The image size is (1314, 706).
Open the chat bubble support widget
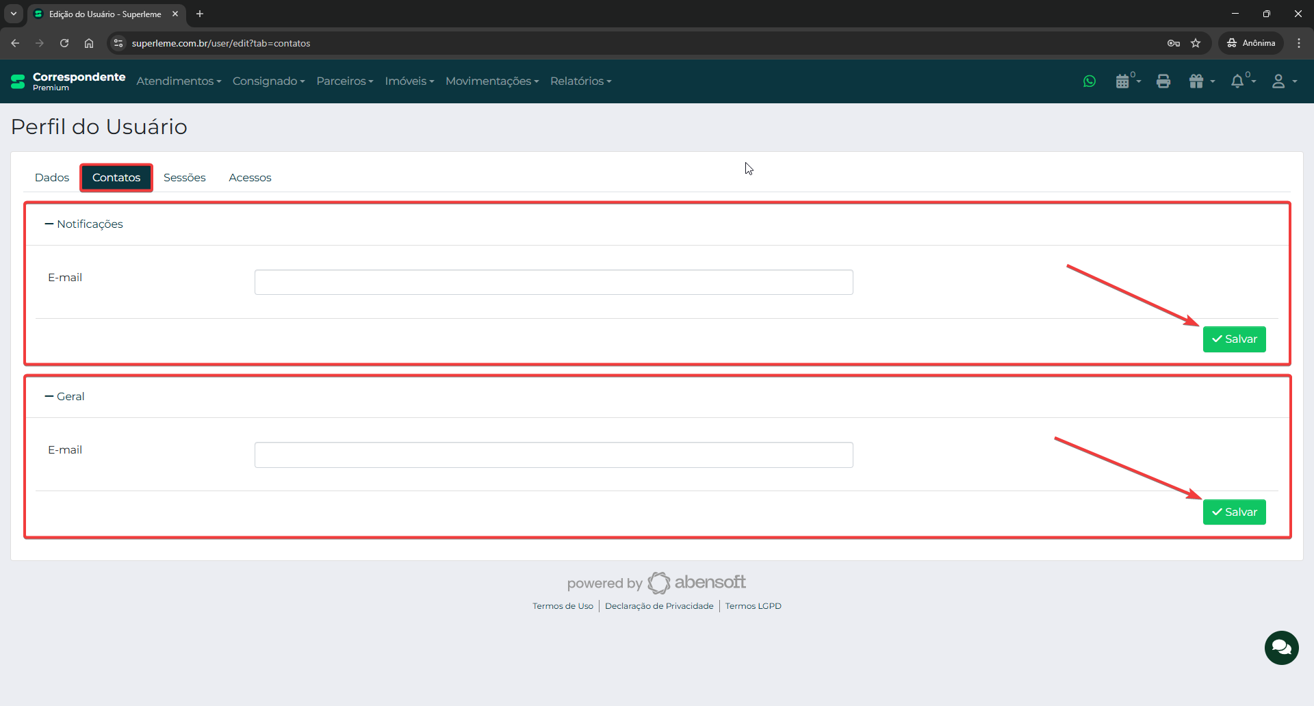tap(1281, 648)
